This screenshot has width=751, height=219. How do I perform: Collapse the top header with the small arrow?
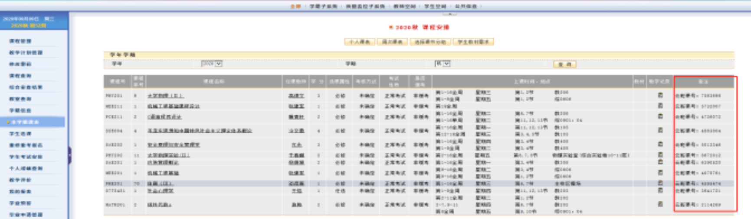tap(449, 14)
